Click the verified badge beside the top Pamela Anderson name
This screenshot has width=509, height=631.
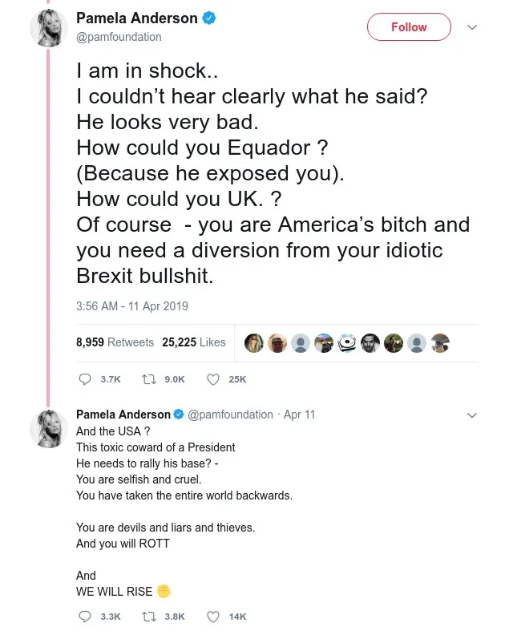(209, 18)
